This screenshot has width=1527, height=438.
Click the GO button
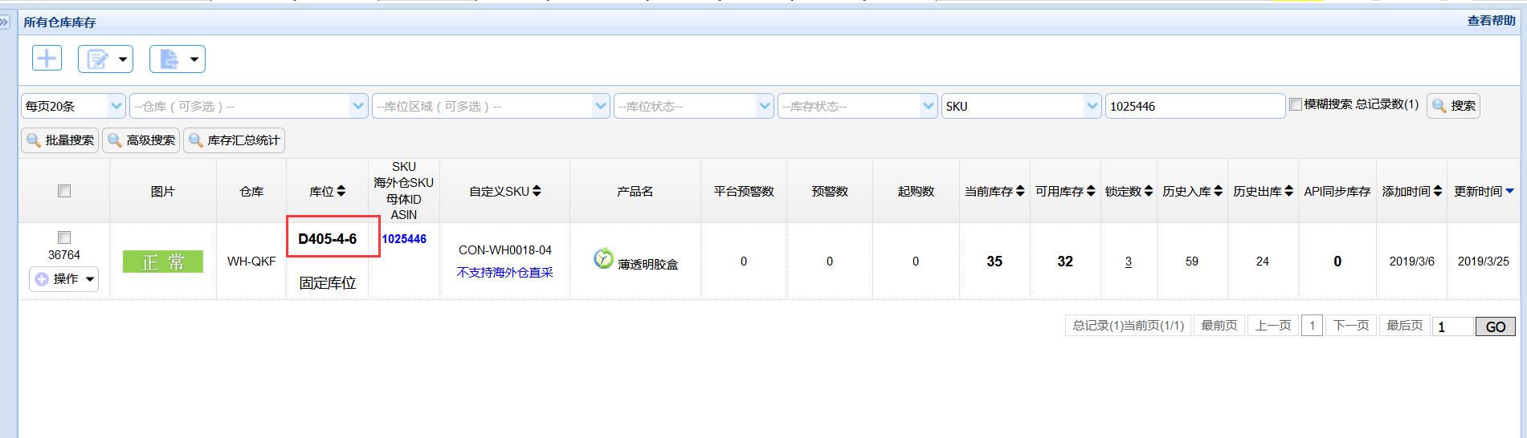[x=1496, y=326]
